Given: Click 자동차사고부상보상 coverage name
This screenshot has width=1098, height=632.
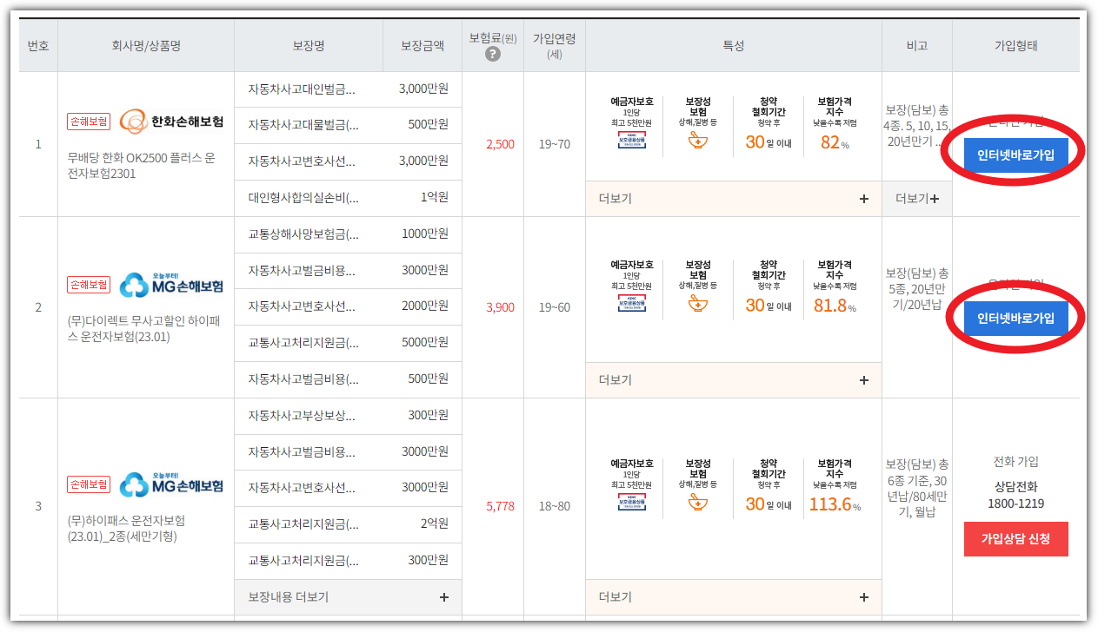Looking at the screenshot, I should 302,416.
